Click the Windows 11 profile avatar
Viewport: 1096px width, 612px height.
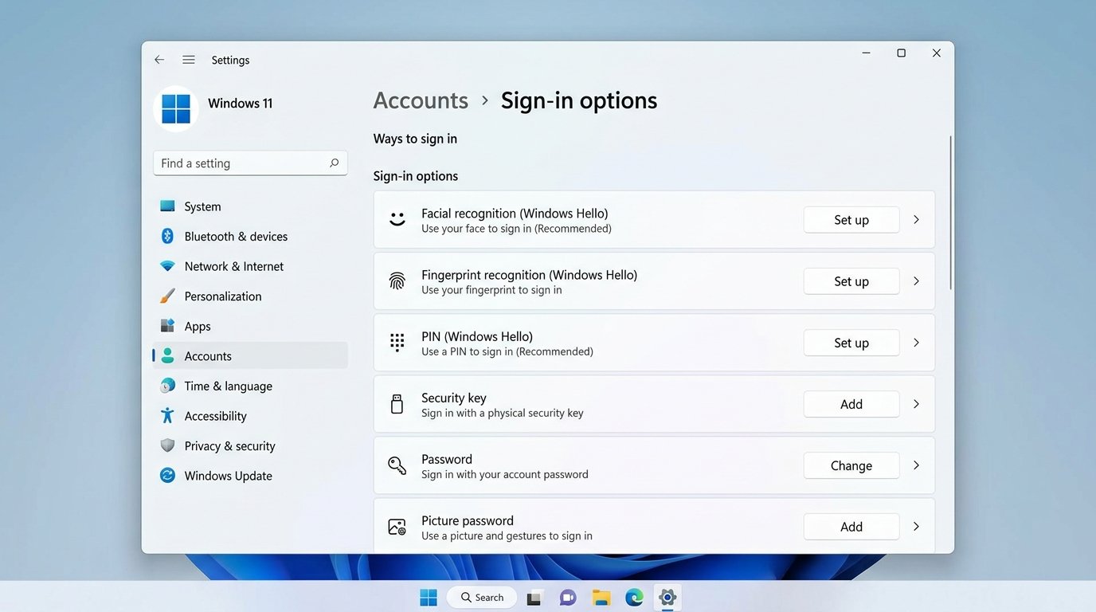click(x=176, y=108)
